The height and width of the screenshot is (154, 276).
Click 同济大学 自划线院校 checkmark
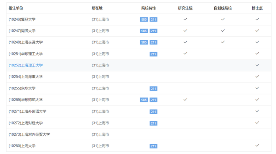click(x=223, y=31)
